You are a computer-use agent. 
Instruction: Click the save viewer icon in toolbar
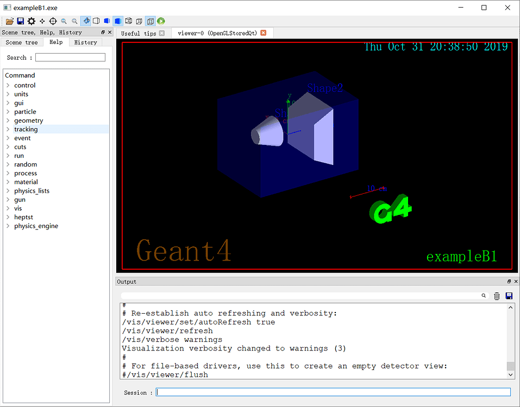pos(20,21)
